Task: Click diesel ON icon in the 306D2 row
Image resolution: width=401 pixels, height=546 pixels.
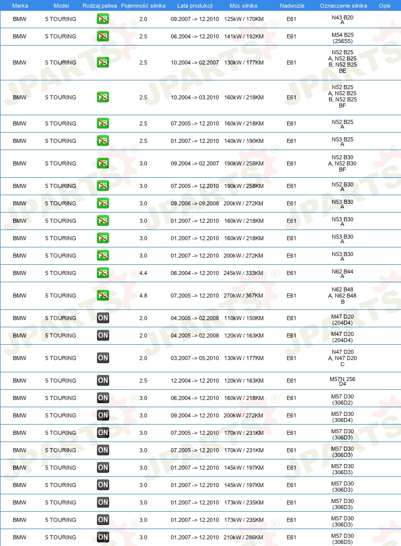Action: coord(103,398)
